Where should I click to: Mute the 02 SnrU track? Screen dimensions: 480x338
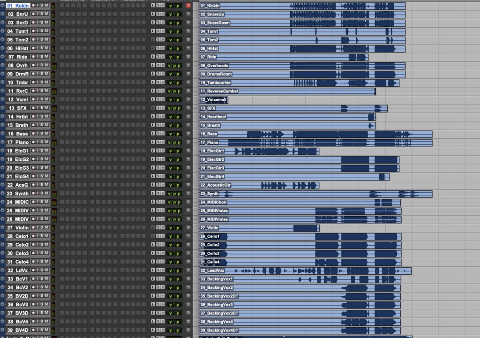tap(47, 14)
